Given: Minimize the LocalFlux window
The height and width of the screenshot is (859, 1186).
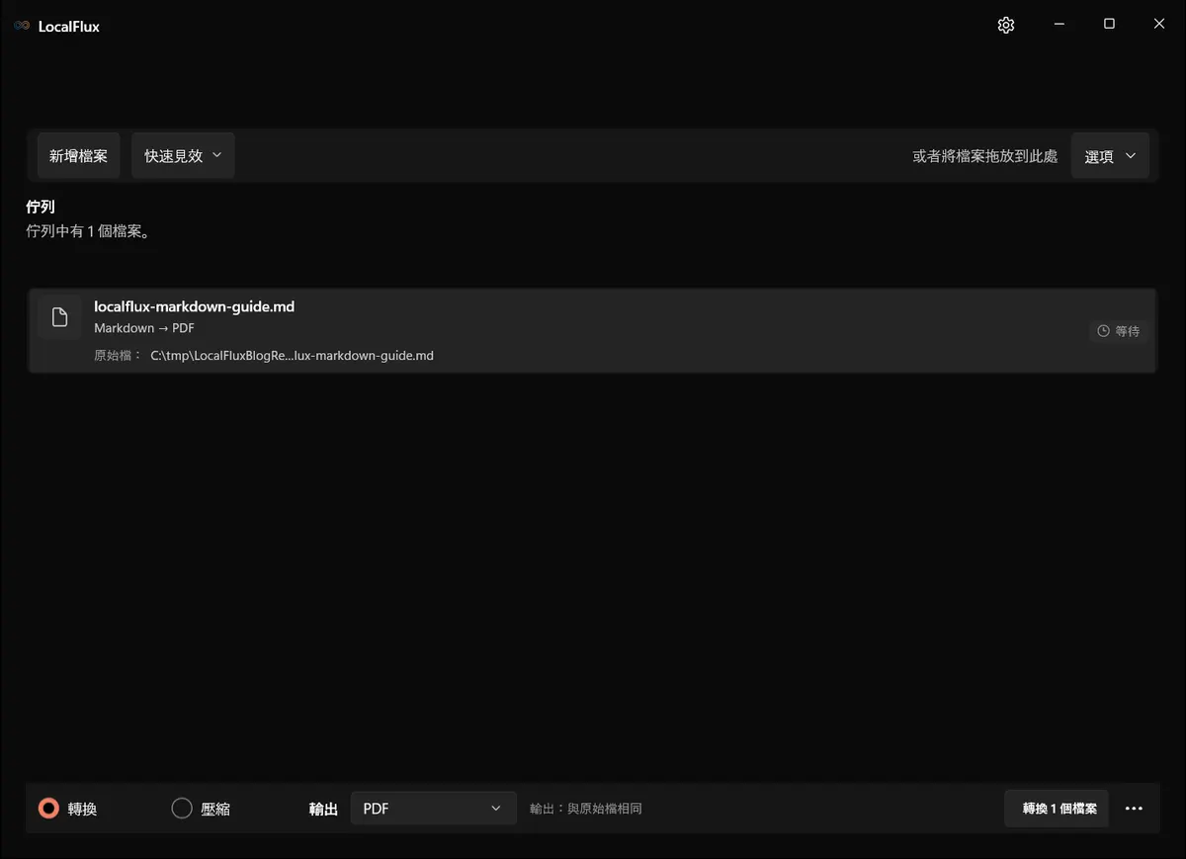Looking at the screenshot, I should pyautogui.click(x=1059, y=25).
